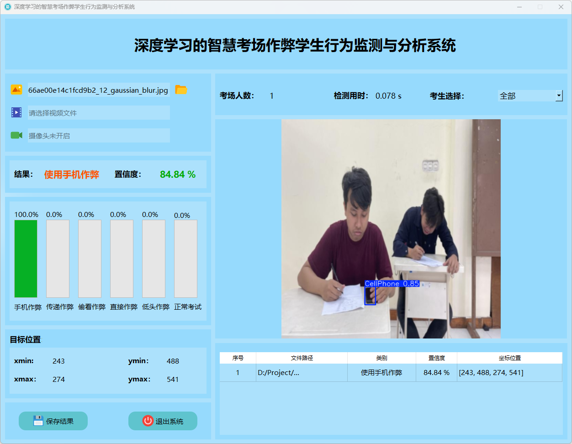Click the green camera icon
The height and width of the screenshot is (444, 572).
16,135
